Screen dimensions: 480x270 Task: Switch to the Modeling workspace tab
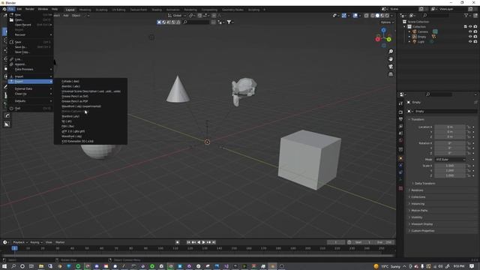pyautogui.click(x=85, y=10)
